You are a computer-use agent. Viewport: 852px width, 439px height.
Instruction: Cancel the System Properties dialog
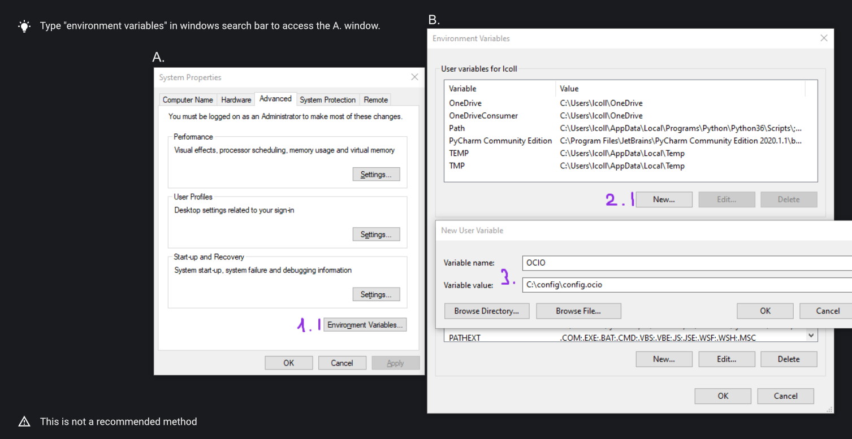pos(341,363)
